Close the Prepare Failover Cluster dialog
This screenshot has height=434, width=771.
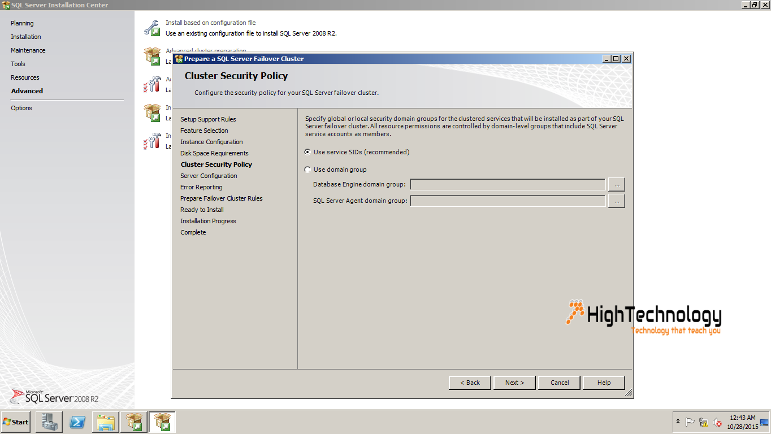626,59
